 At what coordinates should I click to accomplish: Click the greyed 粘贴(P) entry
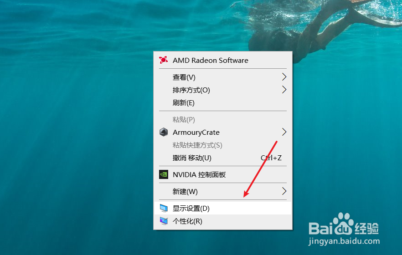[x=222, y=120]
